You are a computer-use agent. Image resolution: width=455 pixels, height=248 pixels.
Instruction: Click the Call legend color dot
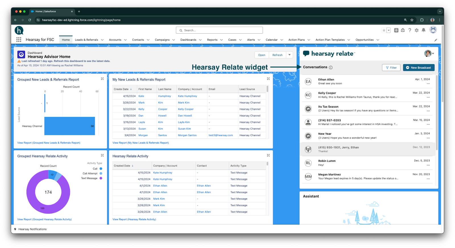pos(101,169)
